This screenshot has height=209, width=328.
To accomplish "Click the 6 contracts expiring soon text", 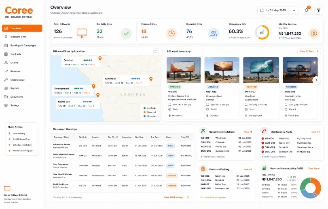I will (x=213, y=197).
